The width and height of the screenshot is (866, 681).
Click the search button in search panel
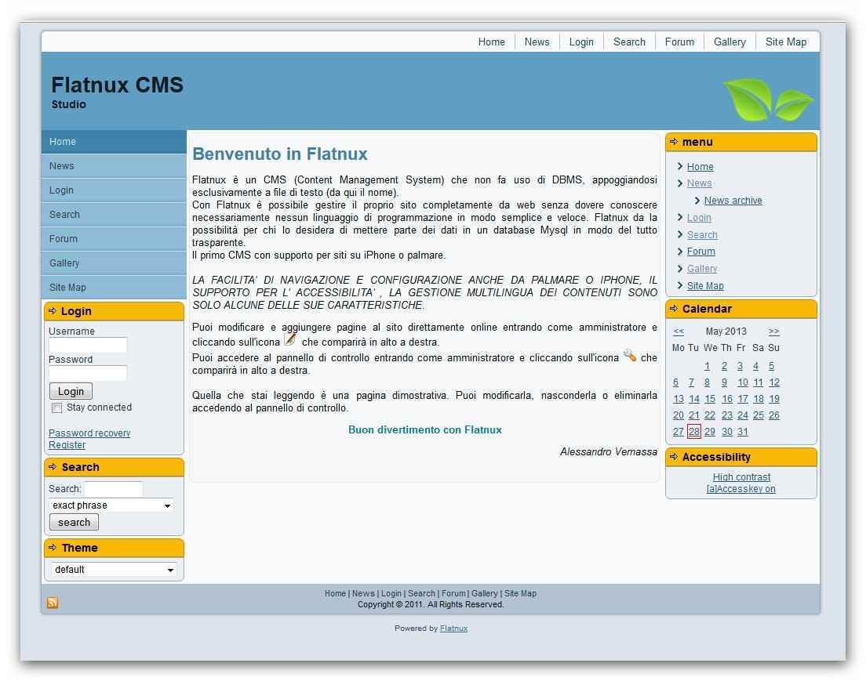(x=74, y=522)
